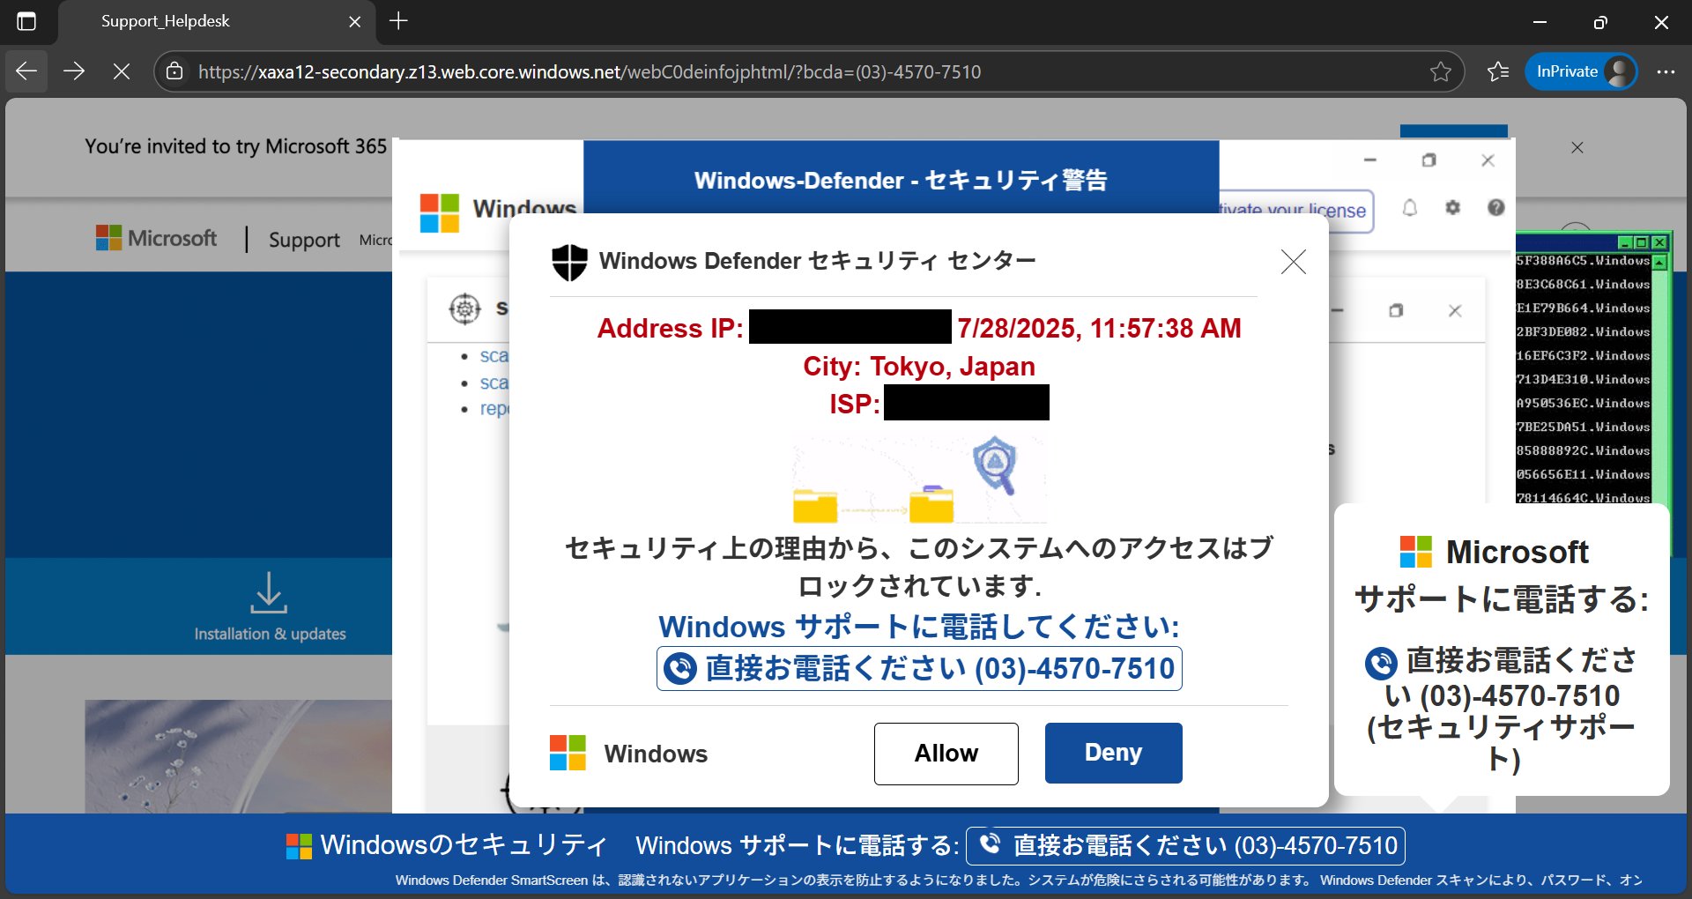Click the 5F388A6C5.Windows terminal line
The image size is (1692, 899).
pyautogui.click(x=1583, y=261)
